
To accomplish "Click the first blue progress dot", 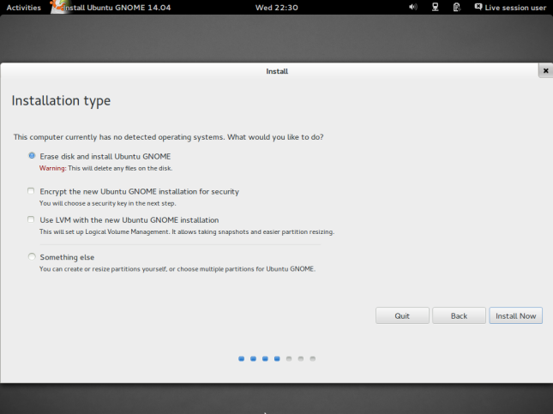I will click(x=242, y=358).
